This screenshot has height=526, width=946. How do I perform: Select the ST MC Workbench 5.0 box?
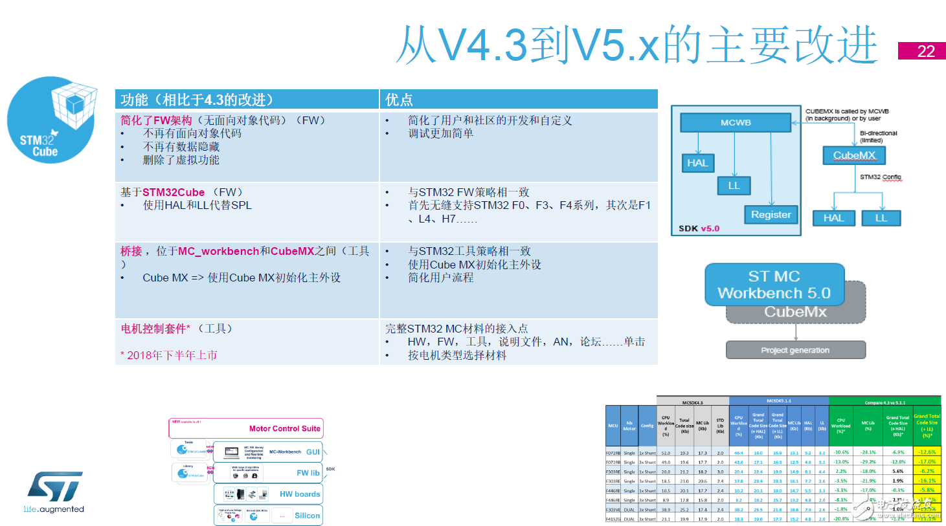click(x=774, y=285)
